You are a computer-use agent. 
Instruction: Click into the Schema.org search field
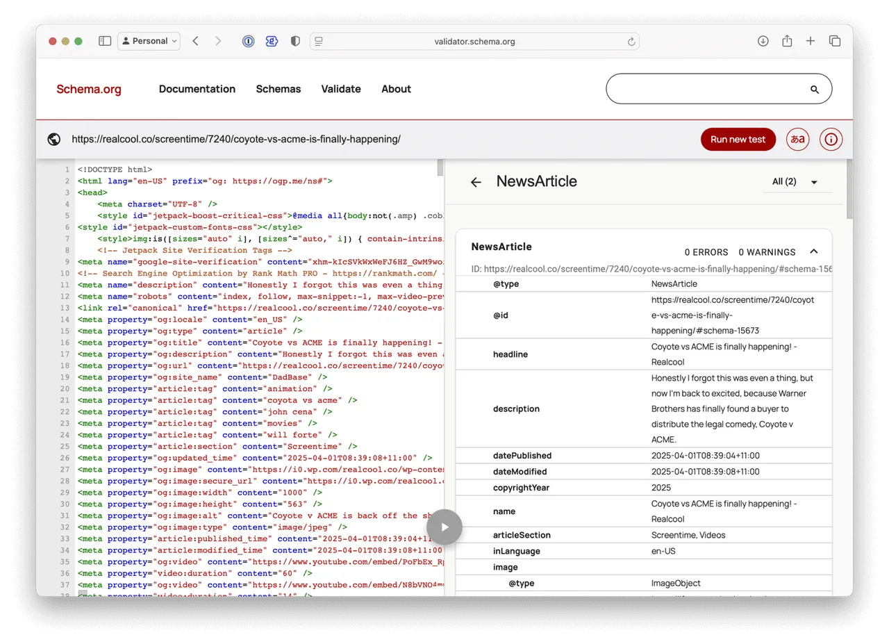708,89
